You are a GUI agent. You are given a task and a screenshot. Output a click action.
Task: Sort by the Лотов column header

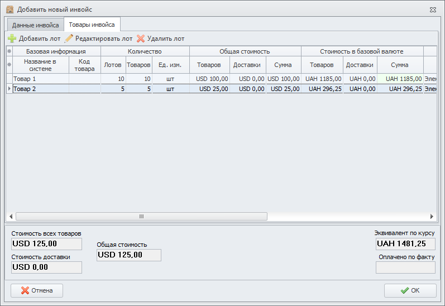[x=113, y=65]
